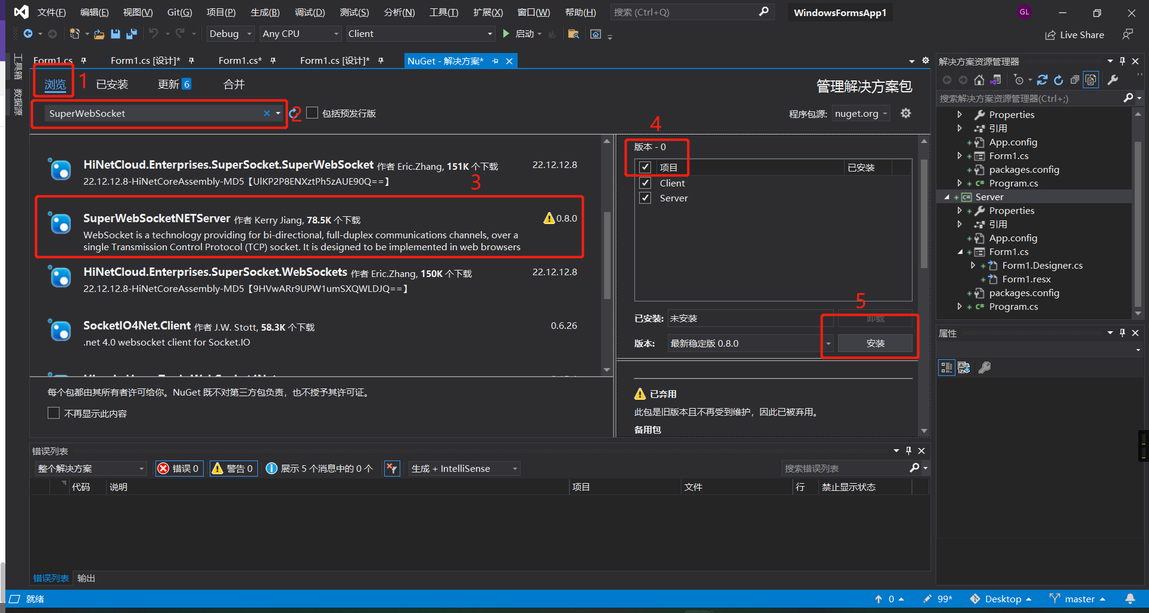The height and width of the screenshot is (613, 1149).
Task: Click the error list build filter icon
Action: point(392,468)
